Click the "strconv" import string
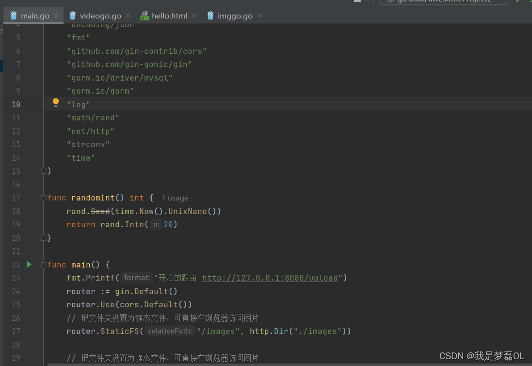 click(88, 145)
